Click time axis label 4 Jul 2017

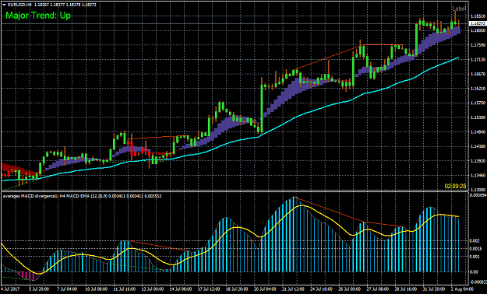pyautogui.click(x=9, y=289)
